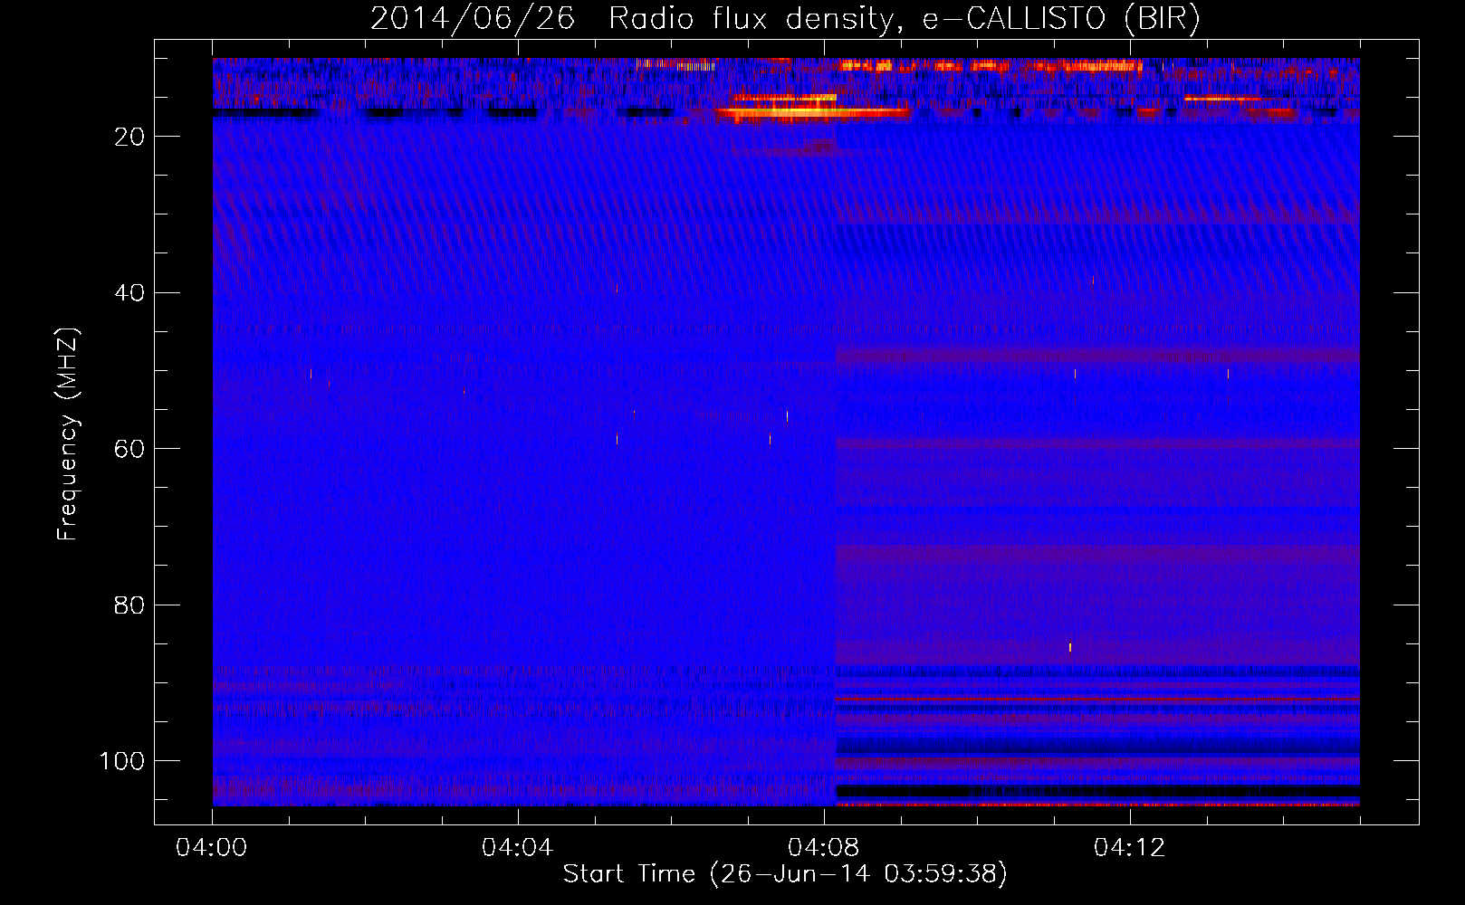Click the 80 MHz frequency tick label
The height and width of the screenshot is (905, 1465).
(x=129, y=605)
